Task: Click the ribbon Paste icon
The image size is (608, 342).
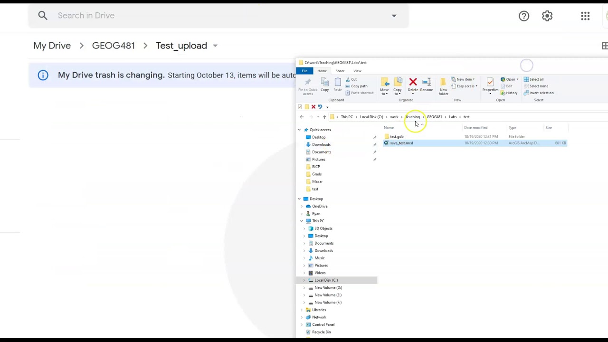Action: click(x=338, y=82)
